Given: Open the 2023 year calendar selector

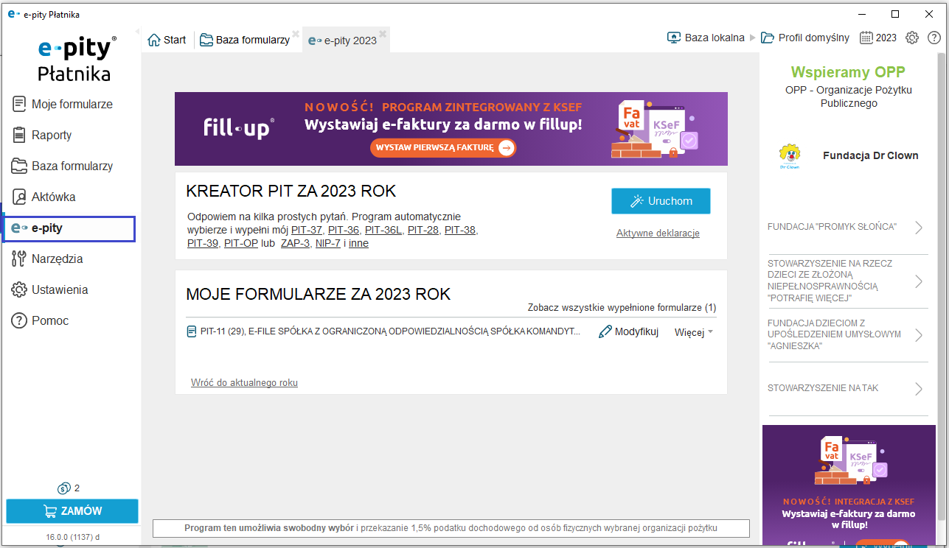Looking at the screenshot, I should [878, 38].
